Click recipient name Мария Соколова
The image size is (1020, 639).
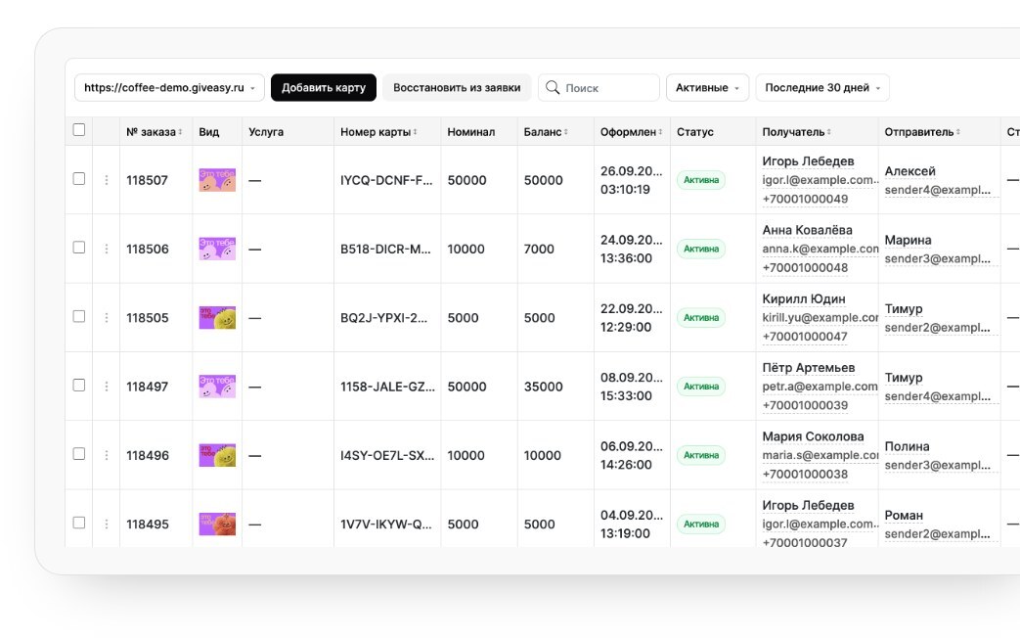(x=813, y=436)
